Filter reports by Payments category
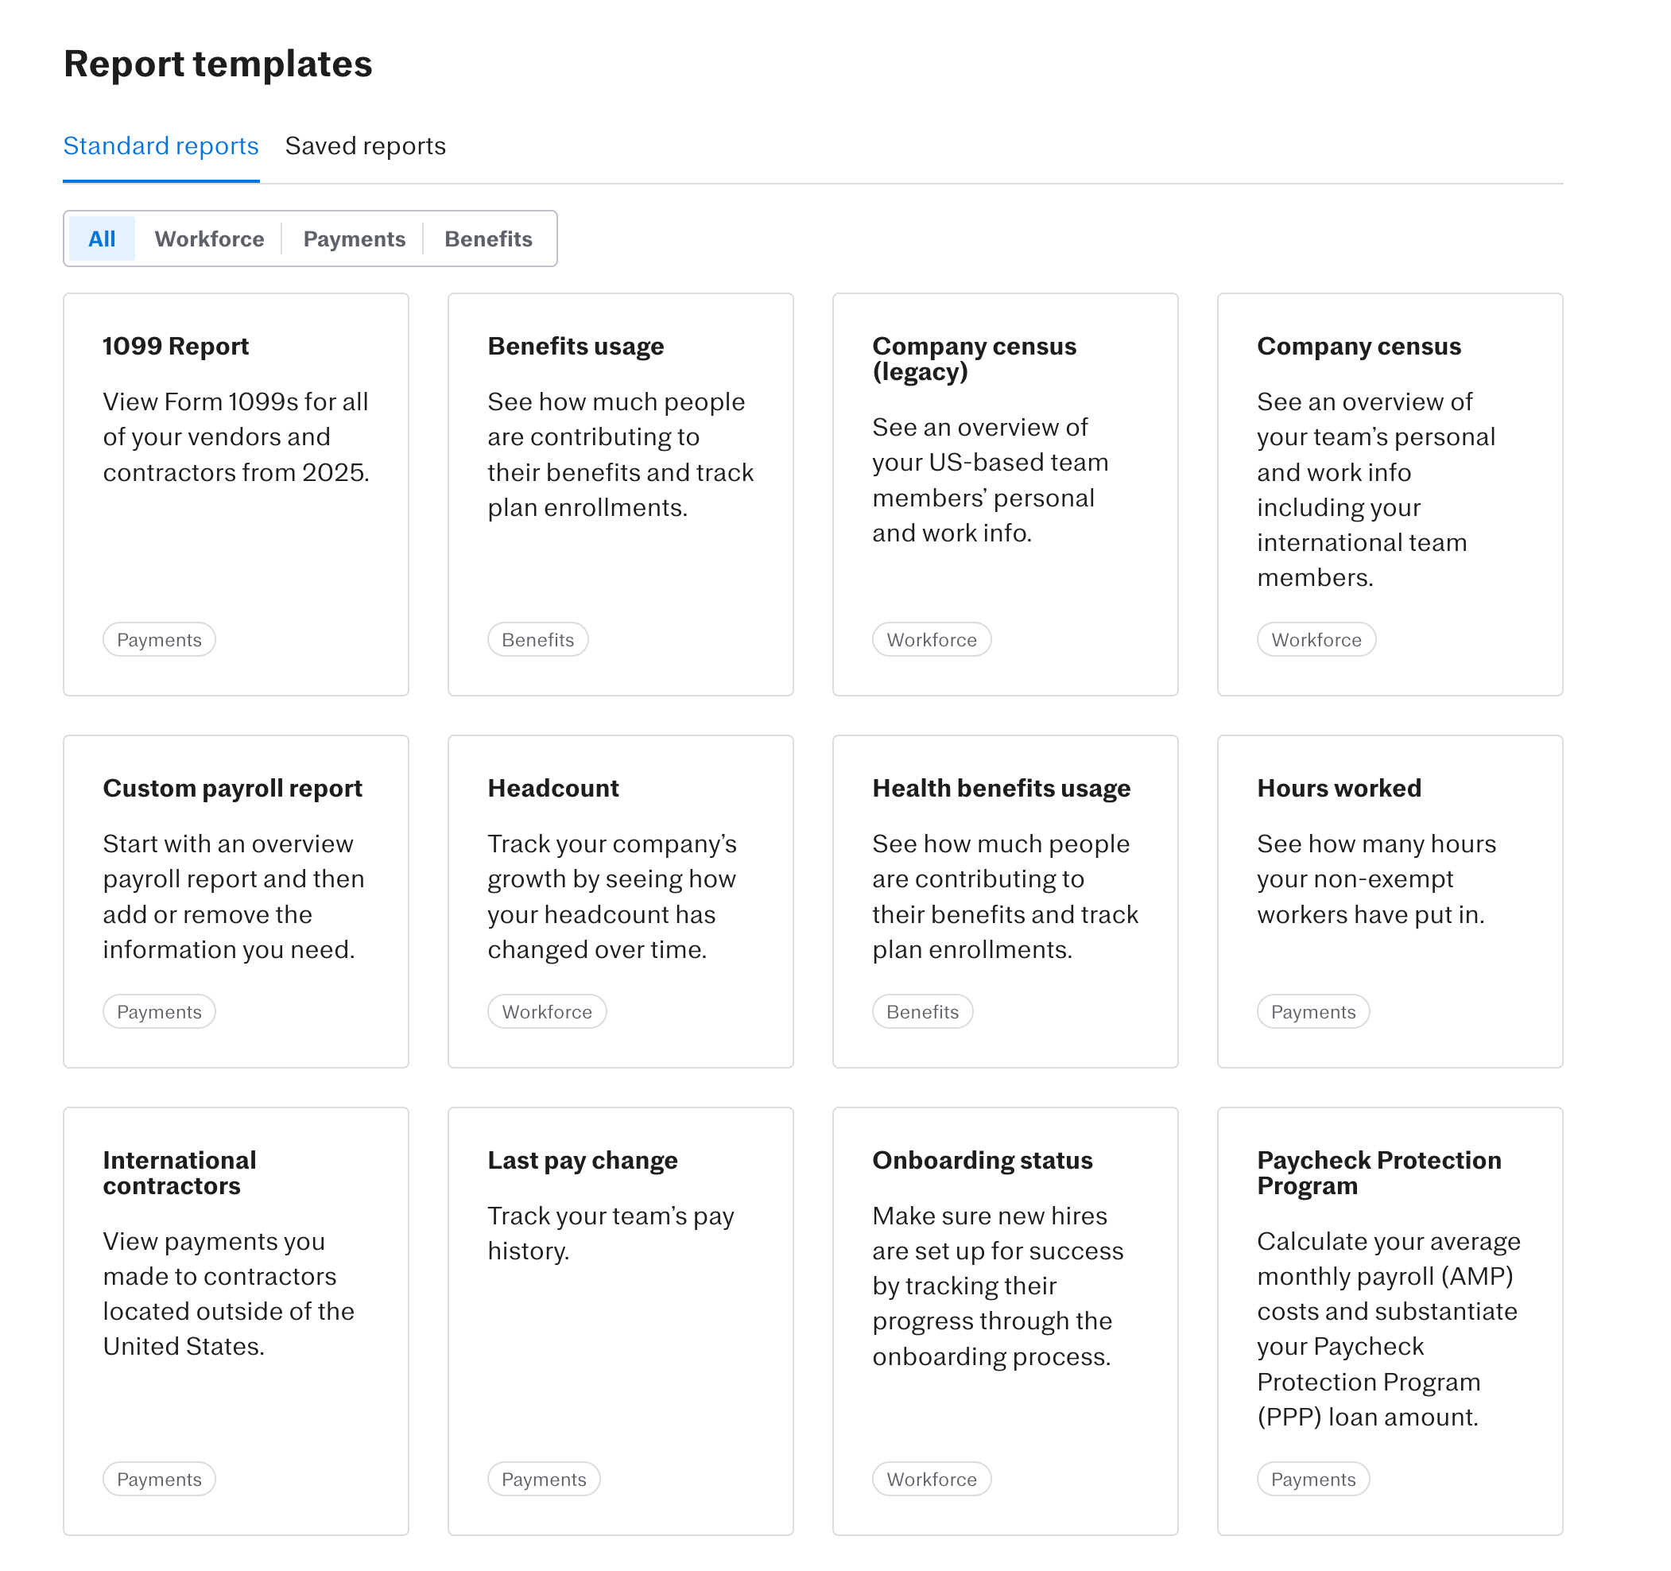Viewport: 1671px width, 1571px height. 354,239
